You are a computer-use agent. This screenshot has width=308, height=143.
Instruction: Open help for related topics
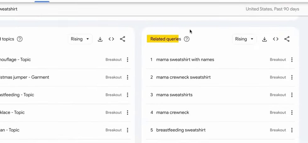click(x=19, y=39)
